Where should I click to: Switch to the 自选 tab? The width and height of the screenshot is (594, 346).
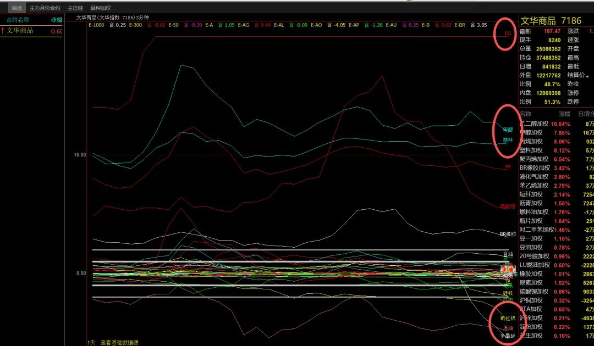[16, 8]
